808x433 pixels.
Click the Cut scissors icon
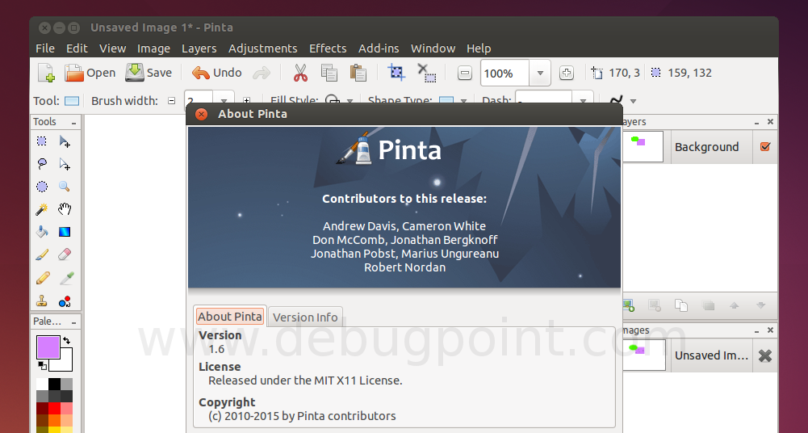click(300, 73)
